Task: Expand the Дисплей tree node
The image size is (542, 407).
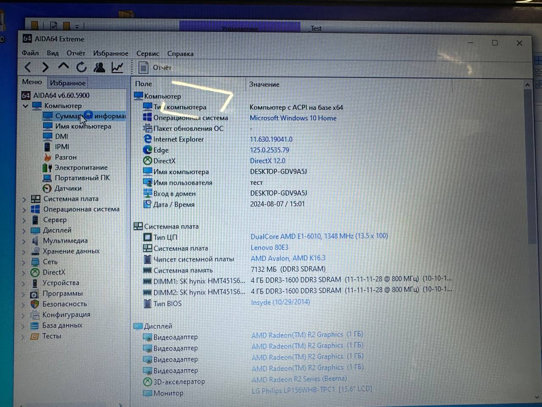Action: (x=24, y=231)
